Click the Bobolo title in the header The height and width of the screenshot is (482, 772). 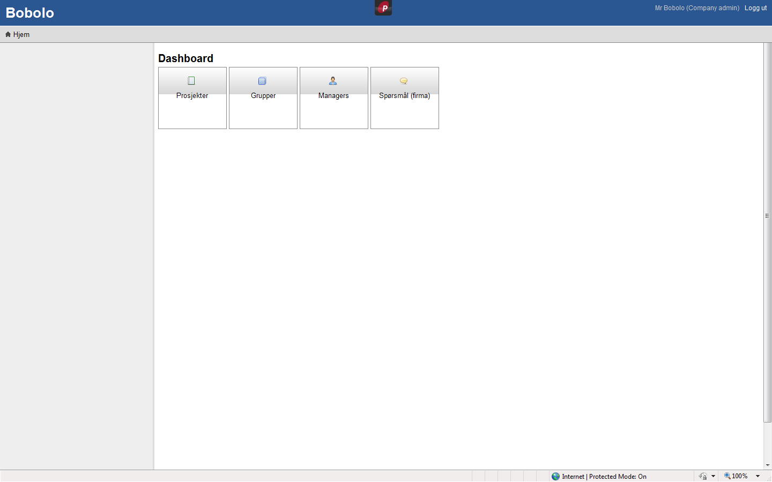click(x=30, y=13)
